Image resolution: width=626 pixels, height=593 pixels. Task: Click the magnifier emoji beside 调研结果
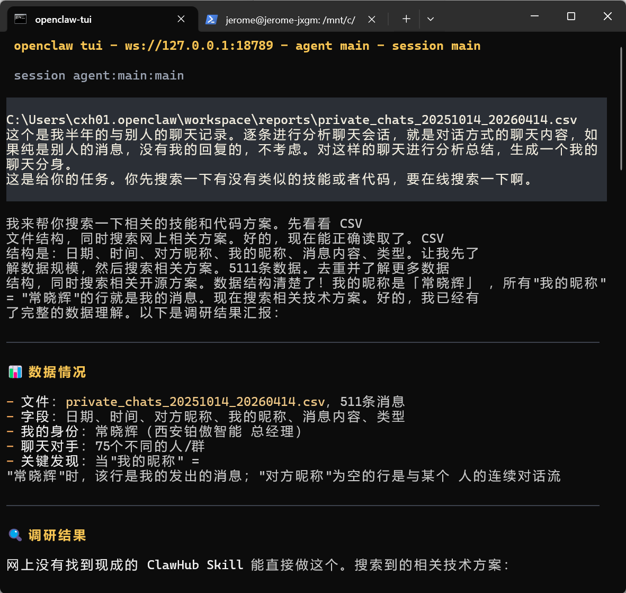click(15, 535)
